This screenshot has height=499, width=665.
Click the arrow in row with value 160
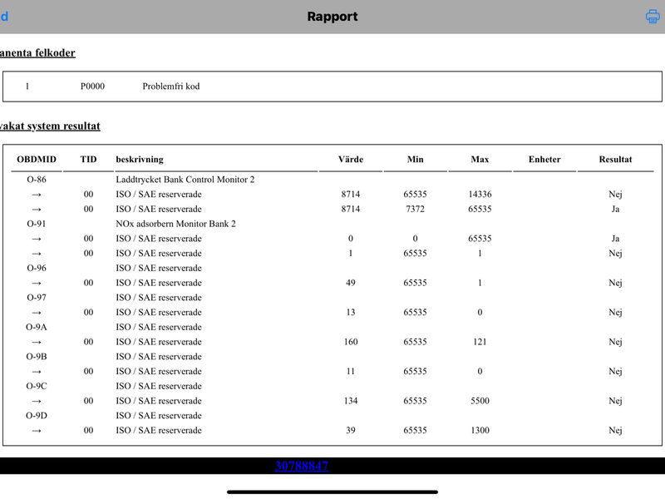tap(37, 342)
